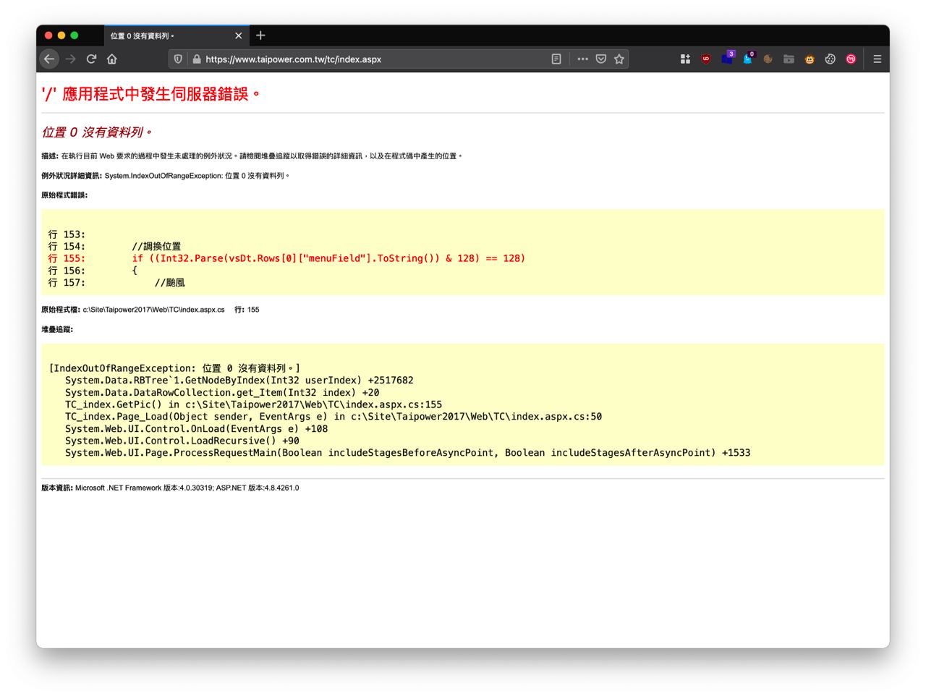Open the cookie extension icon
The height and width of the screenshot is (696, 926).
831,59
